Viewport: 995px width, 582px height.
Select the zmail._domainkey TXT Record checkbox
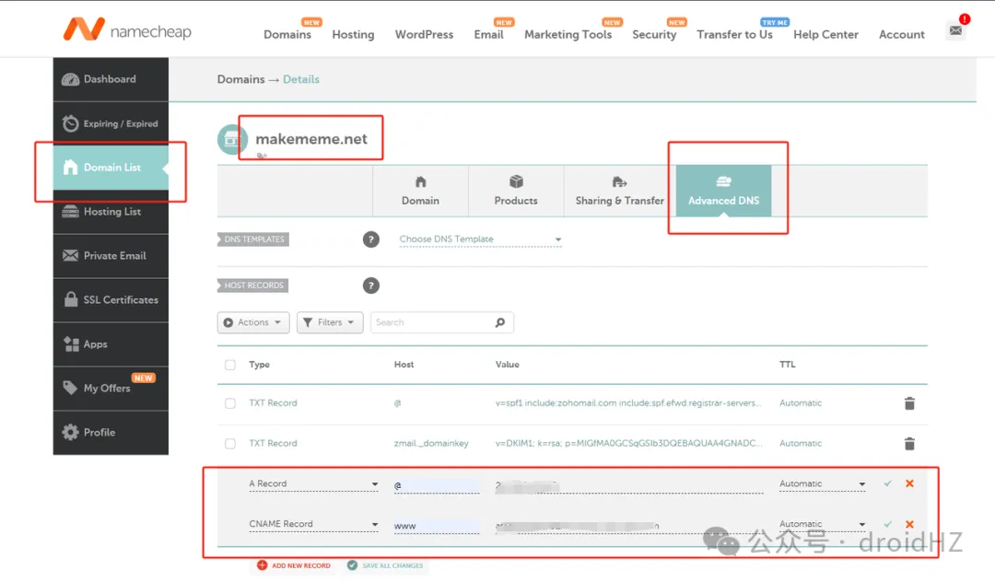coord(230,444)
